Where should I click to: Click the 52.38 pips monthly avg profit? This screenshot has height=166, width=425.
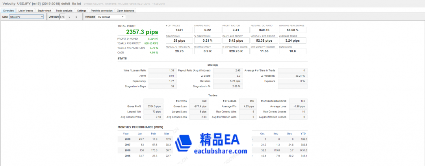point(264,41)
